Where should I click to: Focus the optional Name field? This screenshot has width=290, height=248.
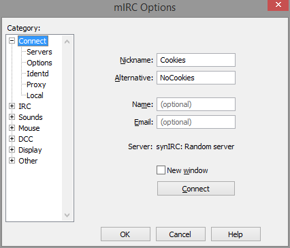(x=196, y=104)
